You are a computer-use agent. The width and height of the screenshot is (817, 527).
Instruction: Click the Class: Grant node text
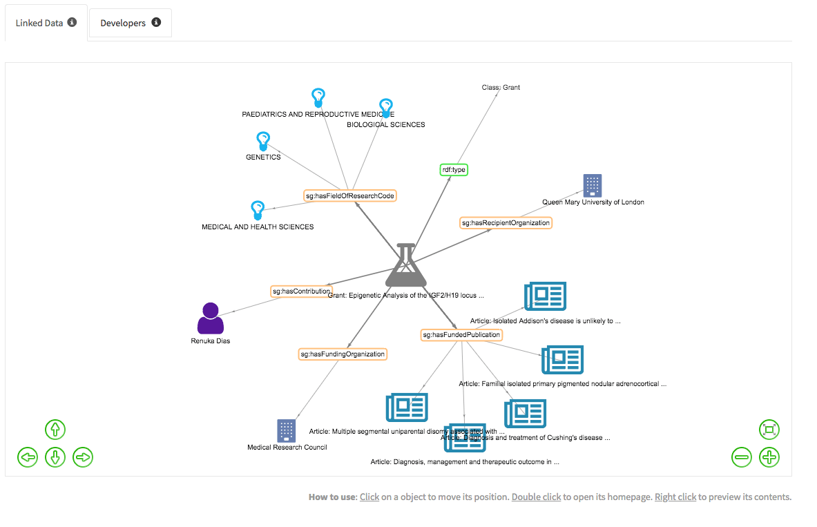tap(501, 88)
